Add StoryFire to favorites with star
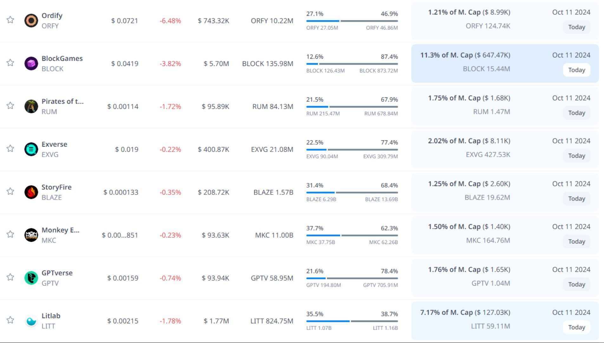The image size is (604, 343). [10, 191]
